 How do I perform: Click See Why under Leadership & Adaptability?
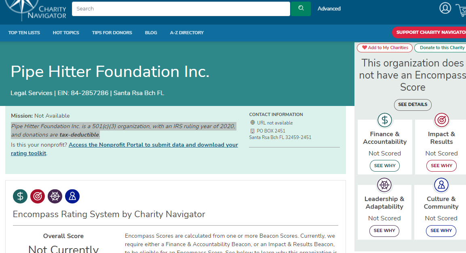[x=384, y=231]
